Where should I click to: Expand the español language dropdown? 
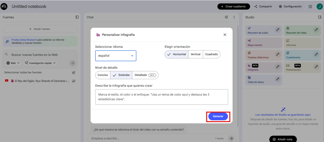[x=116, y=56]
